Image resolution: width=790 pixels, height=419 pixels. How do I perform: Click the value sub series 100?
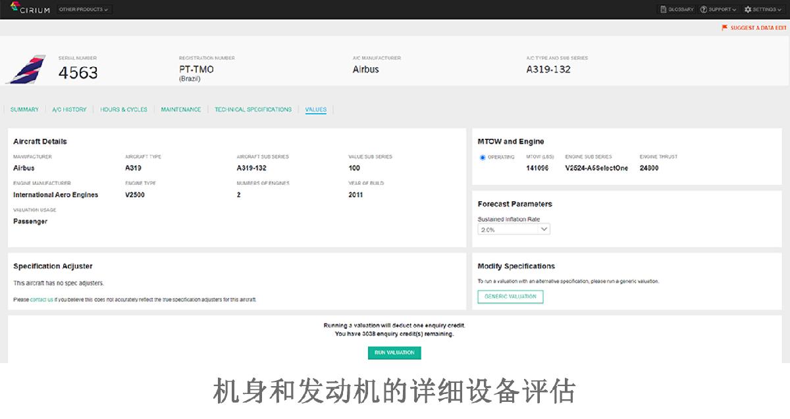[354, 168]
